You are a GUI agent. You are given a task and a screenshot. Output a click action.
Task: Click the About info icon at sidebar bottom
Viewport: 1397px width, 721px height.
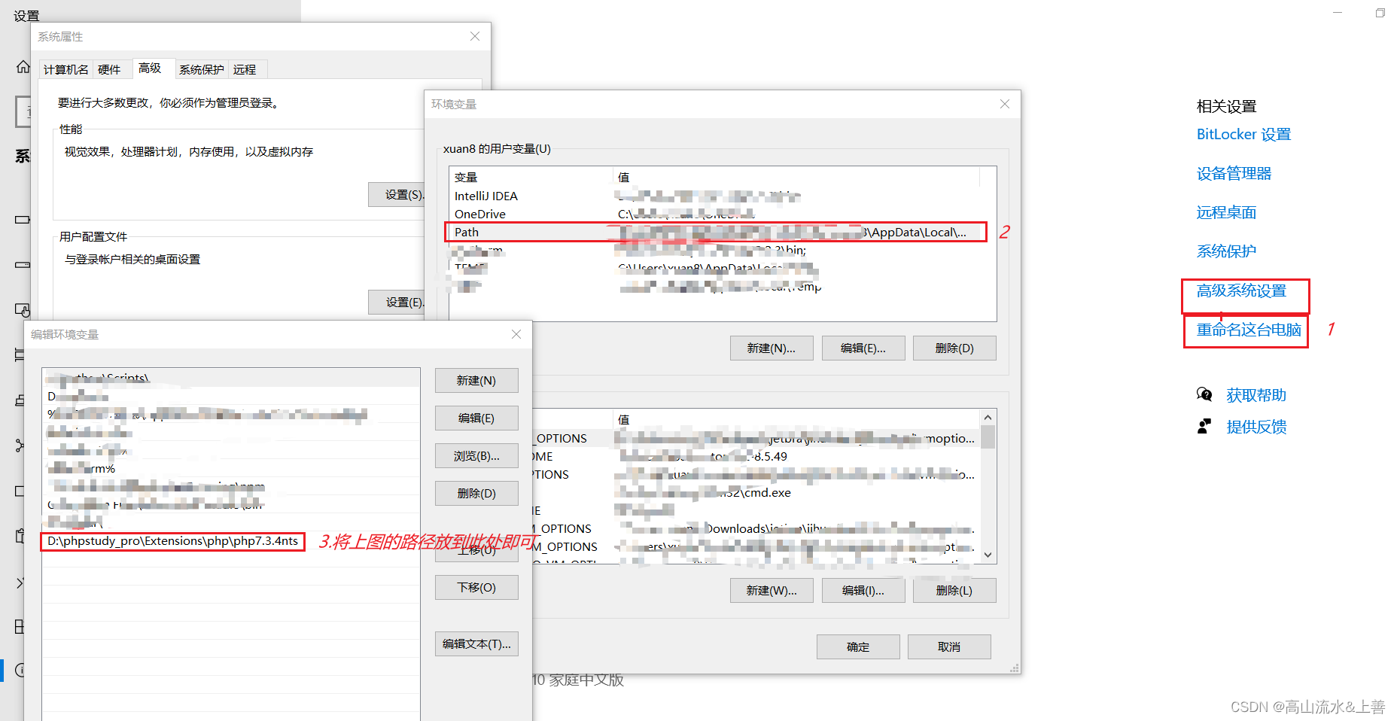pyautogui.click(x=20, y=670)
